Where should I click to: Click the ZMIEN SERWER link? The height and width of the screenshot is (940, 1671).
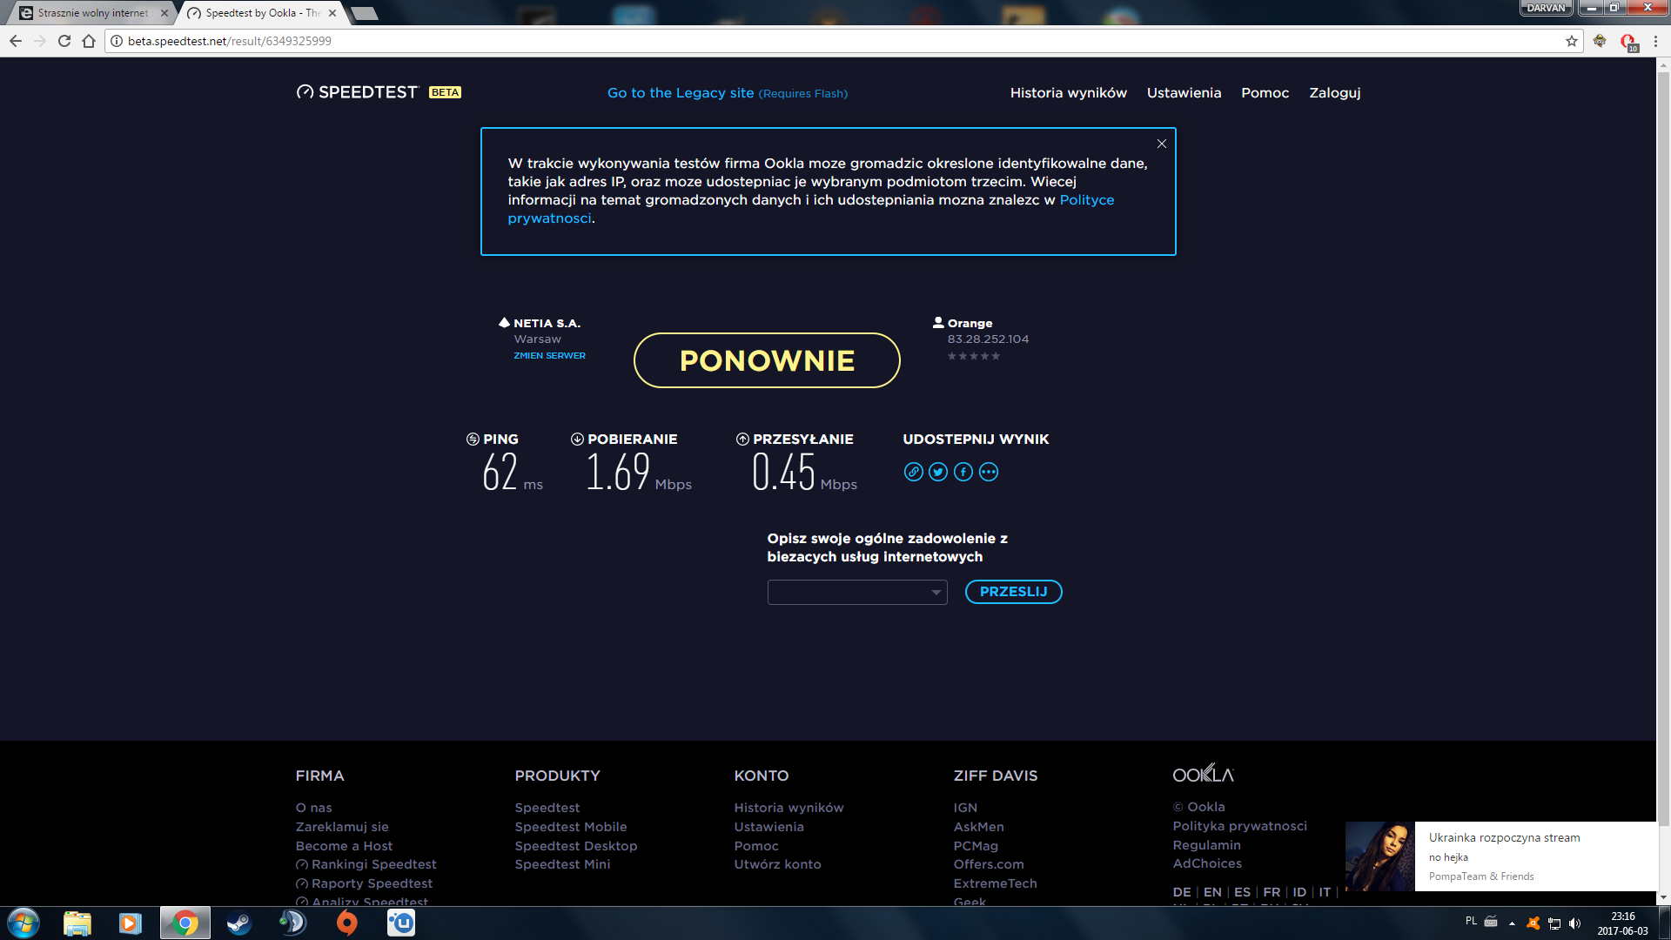(x=549, y=356)
